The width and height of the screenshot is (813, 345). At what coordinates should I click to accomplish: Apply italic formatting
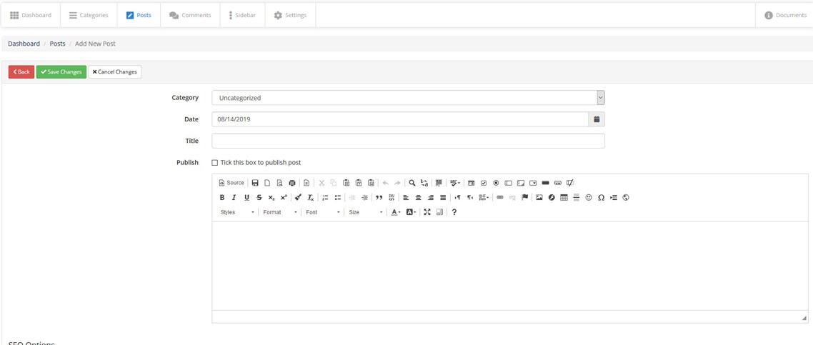pyautogui.click(x=234, y=198)
